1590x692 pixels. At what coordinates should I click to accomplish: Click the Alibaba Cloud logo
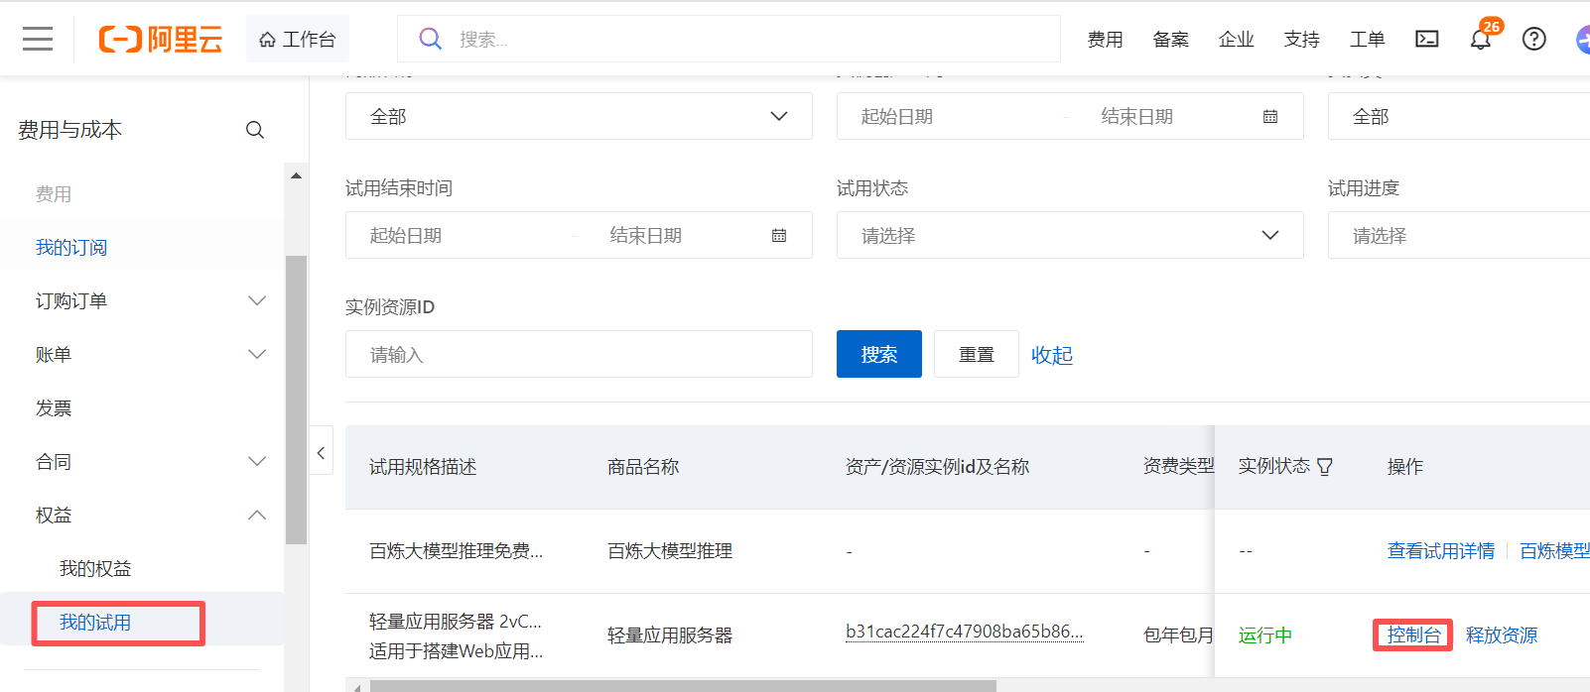coord(161,40)
